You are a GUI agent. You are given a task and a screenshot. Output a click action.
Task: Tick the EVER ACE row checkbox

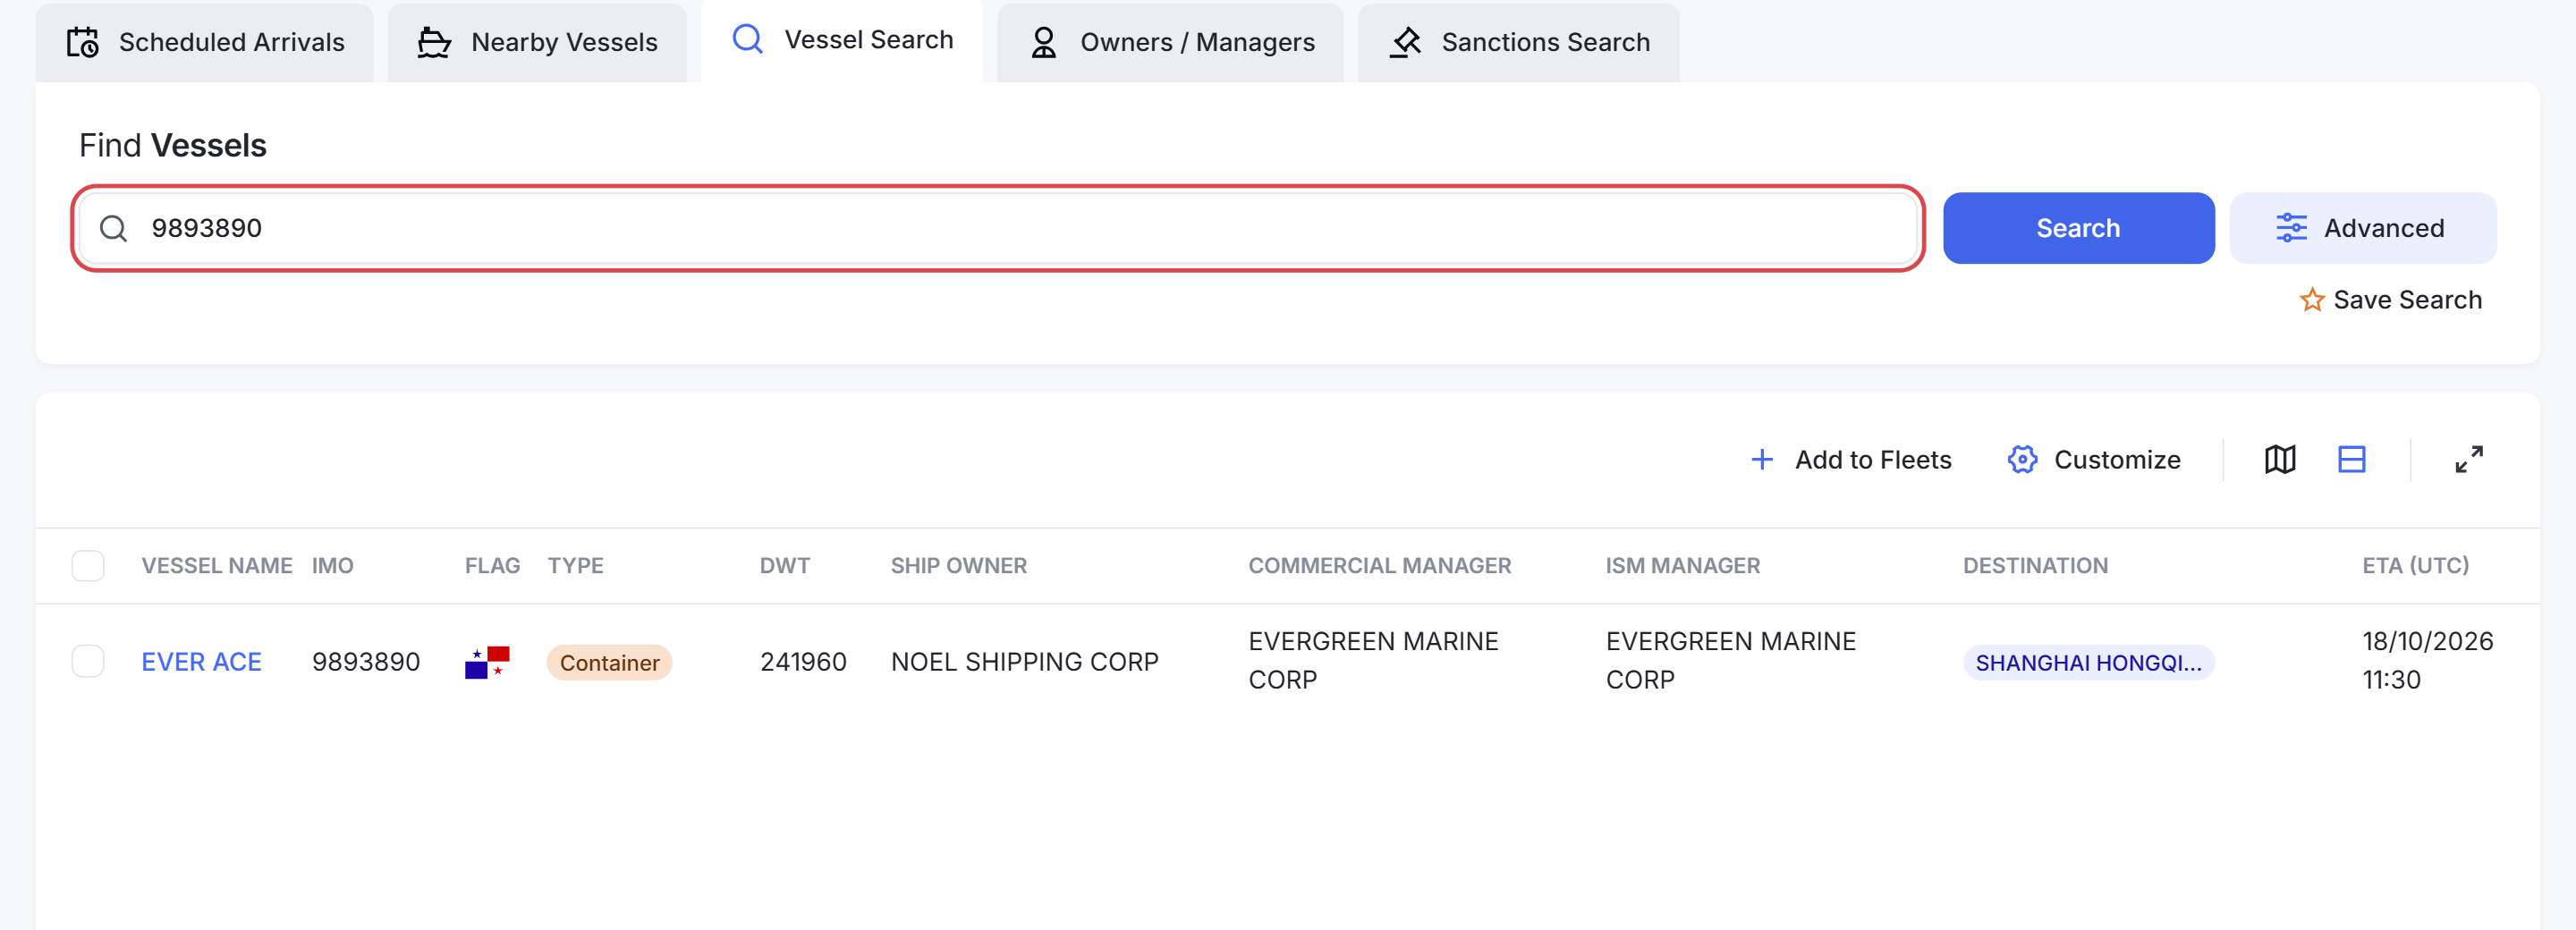click(x=88, y=661)
